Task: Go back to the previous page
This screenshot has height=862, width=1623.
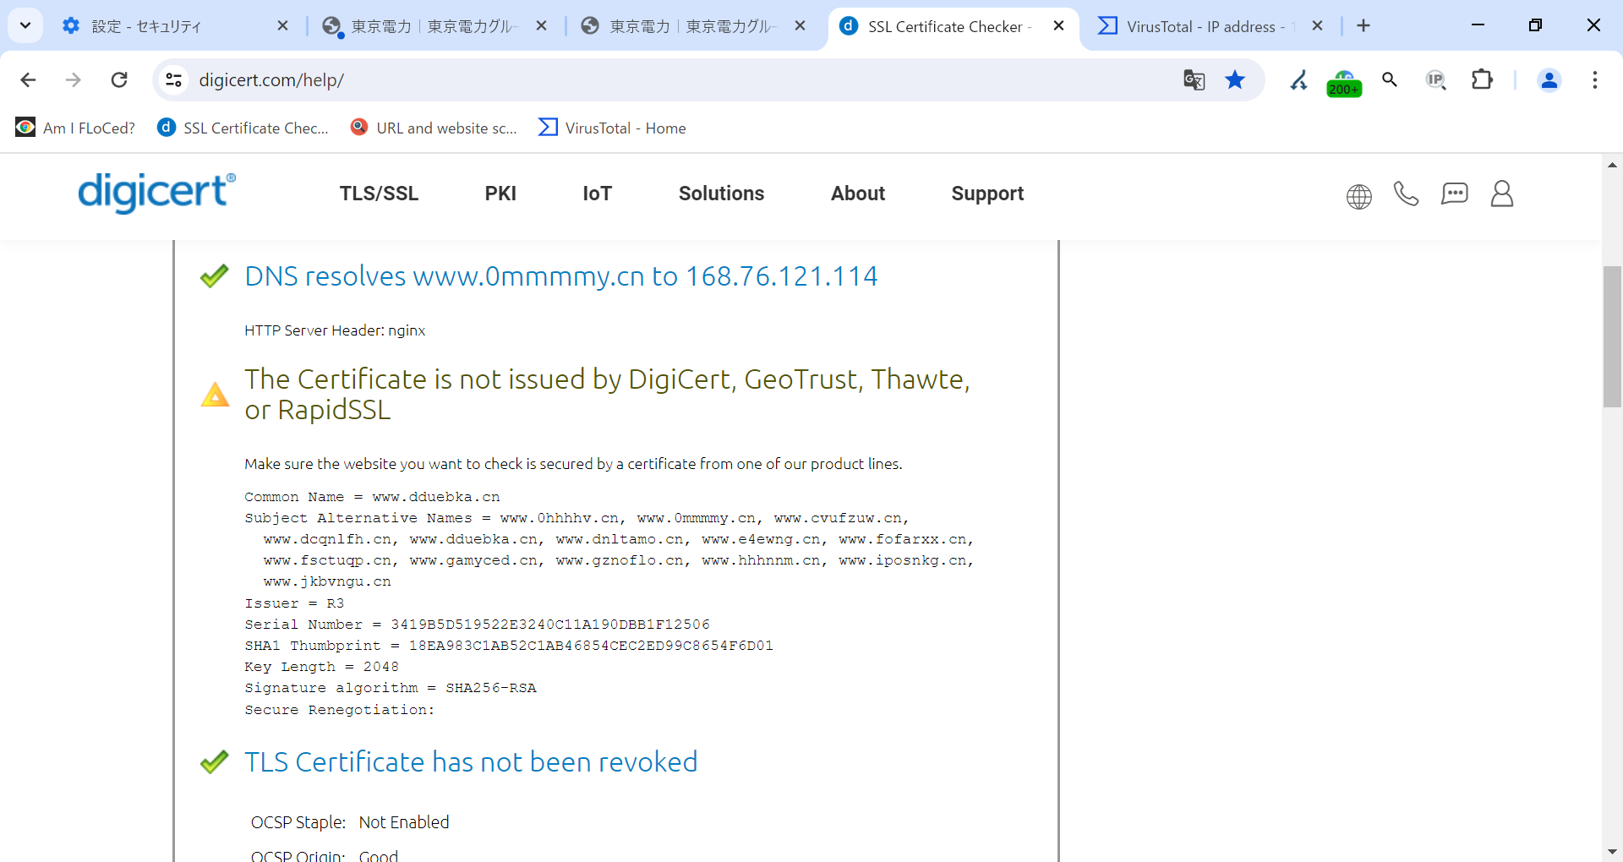Action: [x=28, y=80]
